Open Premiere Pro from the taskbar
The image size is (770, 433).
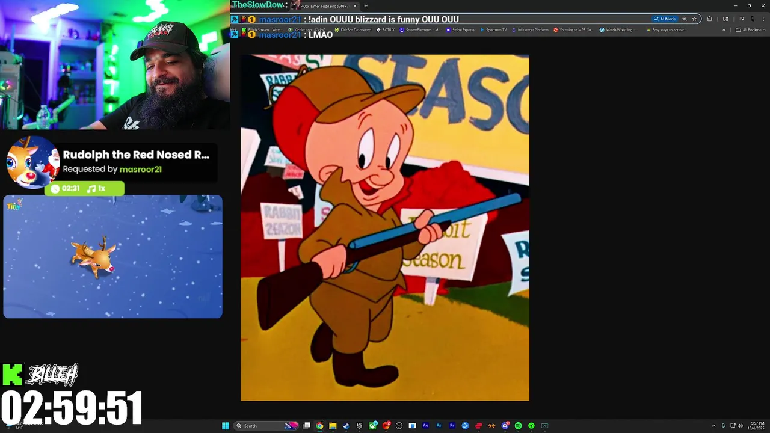point(452,426)
